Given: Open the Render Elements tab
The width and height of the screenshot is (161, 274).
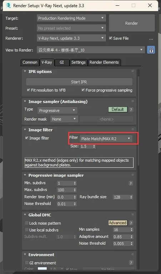Looking at the screenshot, I should coord(104,62).
